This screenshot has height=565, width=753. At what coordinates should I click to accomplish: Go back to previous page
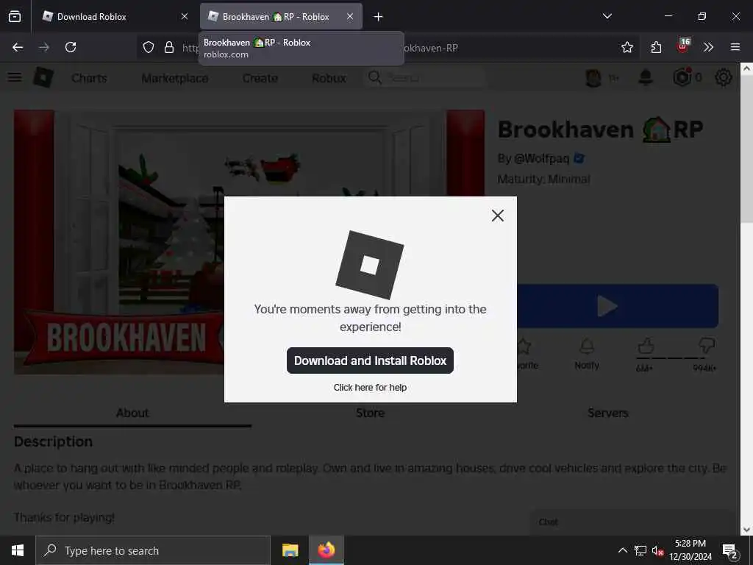18,47
